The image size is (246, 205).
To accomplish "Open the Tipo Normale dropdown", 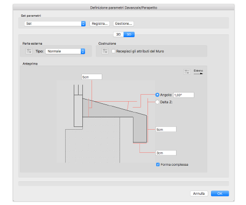I will point(65,51).
